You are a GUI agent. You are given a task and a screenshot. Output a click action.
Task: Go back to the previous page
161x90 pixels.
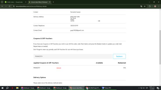point(2,6)
